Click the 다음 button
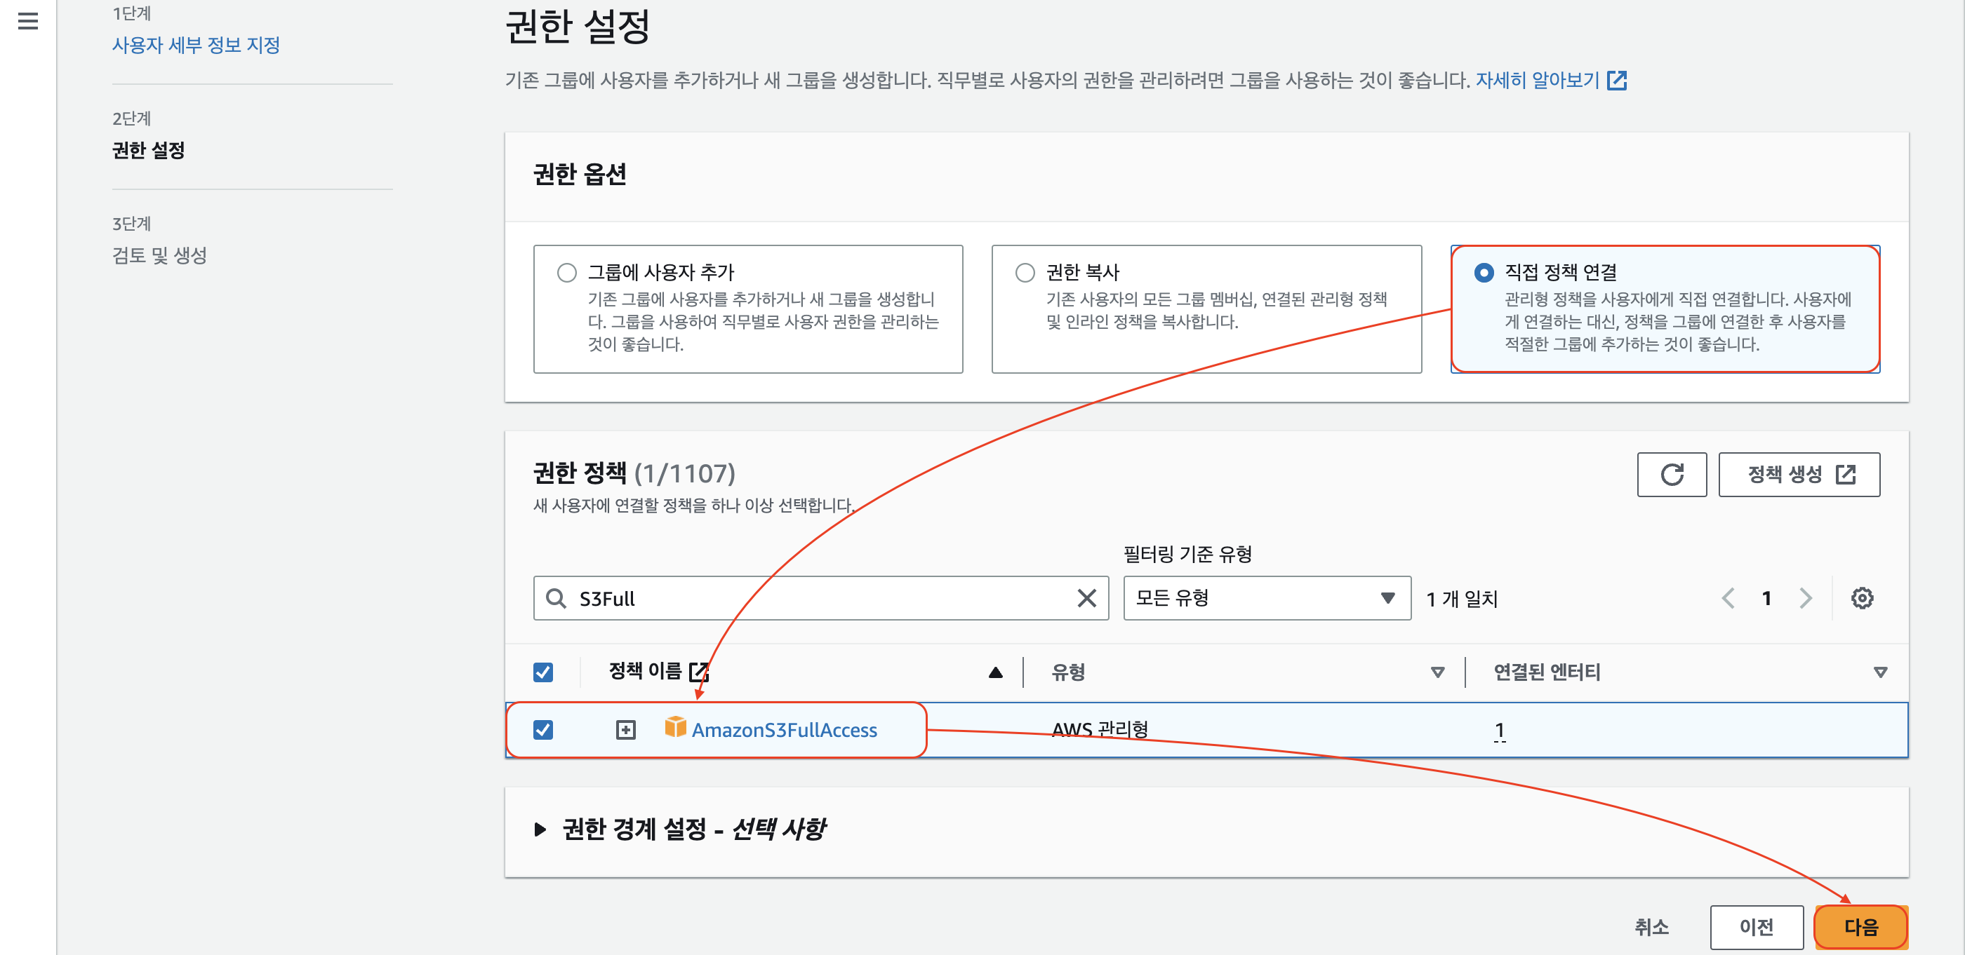The image size is (1965, 955). click(x=1860, y=927)
